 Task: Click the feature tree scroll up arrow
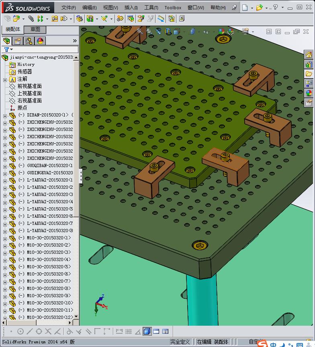point(76,57)
